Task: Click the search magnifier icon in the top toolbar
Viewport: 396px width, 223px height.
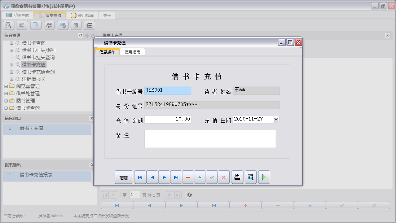Action: coord(9,25)
